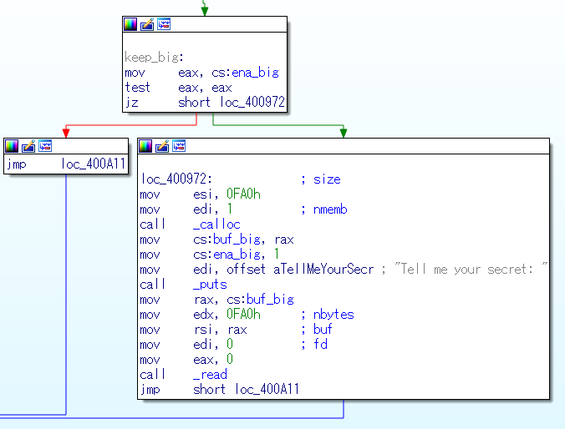565x429 pixels.
Task: Click the edit pencil icon in jmp loc_400A11 node
Action: (28, 146)
